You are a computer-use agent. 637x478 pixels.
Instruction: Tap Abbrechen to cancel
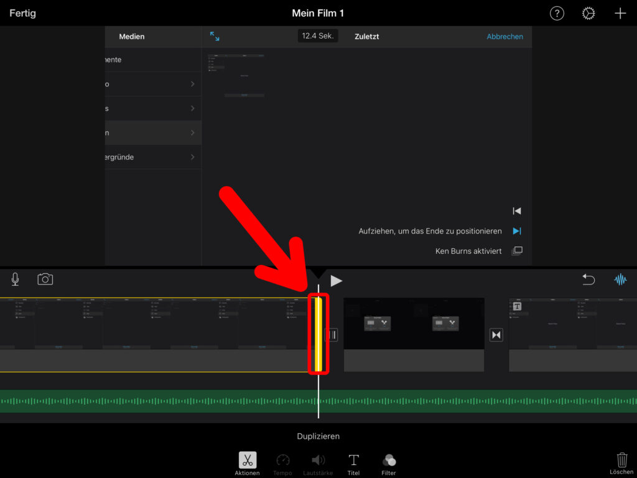point(504,37)
